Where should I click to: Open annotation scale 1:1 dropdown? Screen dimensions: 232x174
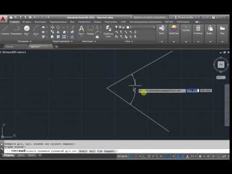point(193,156)
